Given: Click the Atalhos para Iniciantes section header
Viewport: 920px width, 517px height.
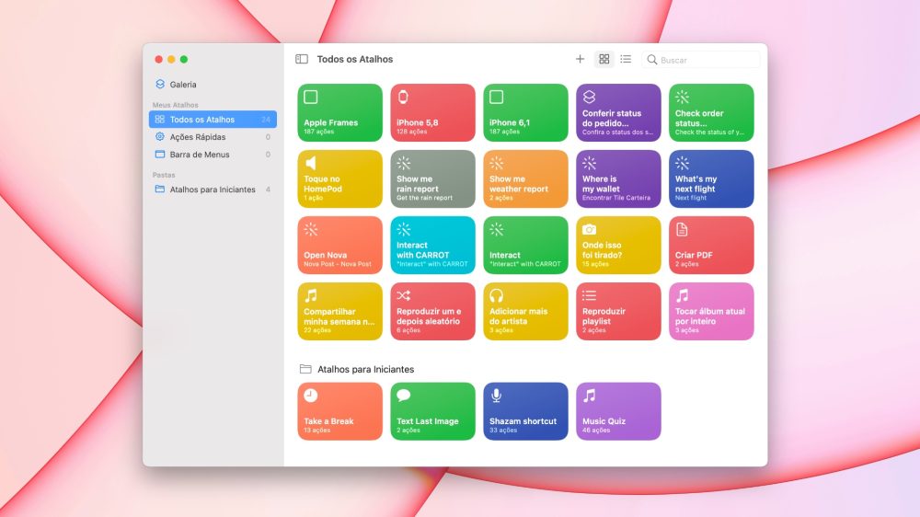Looking at the screenshot, I should [x=366, y=369].
